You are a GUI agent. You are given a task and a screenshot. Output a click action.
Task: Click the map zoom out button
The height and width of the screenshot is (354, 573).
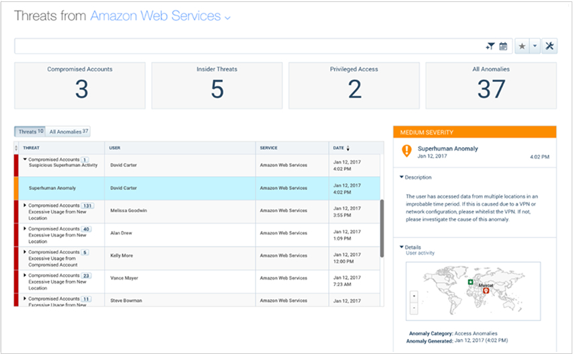pos(414,308)
